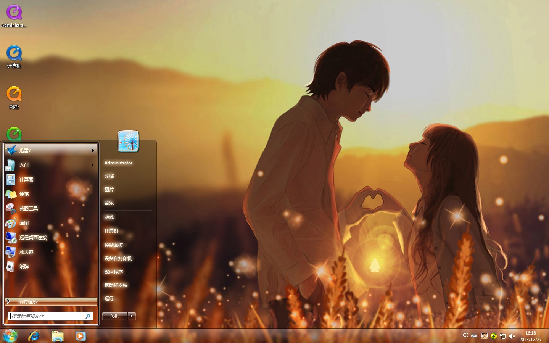The image size is (549, 343).
Task: Open the Administrator desktop icon
Action: tap(14, 16)
